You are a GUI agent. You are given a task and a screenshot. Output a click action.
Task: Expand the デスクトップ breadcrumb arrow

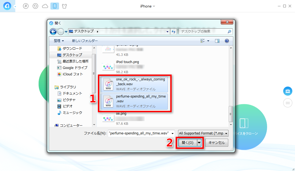97,32
